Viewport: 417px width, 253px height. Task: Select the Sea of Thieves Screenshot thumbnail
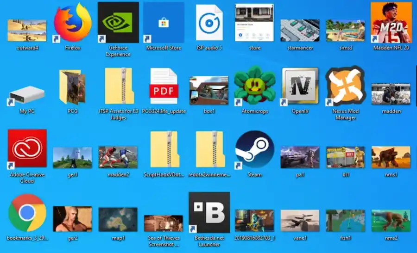tap(164, 223)
